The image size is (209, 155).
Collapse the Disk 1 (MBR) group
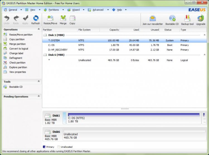point(205,35)
